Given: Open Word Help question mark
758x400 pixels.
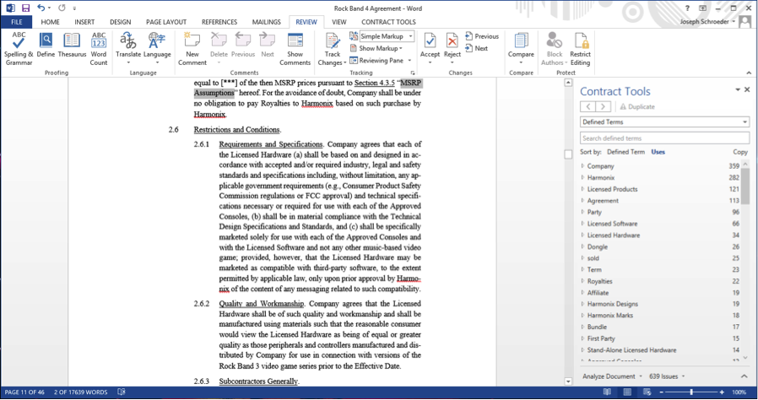Looking at the screenshot, I should [687, 8].
